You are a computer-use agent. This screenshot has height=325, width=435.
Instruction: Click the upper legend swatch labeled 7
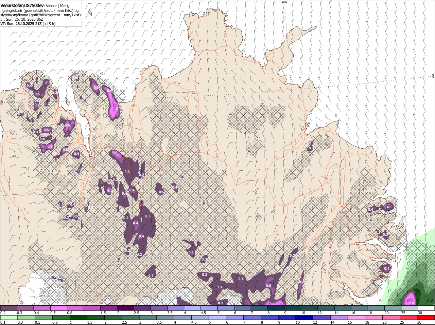tap(259, 308)
